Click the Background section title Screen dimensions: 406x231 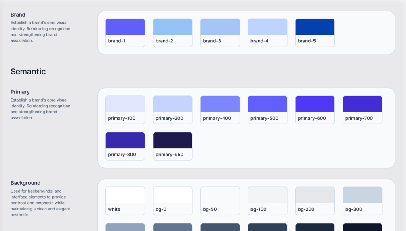pos(25,183)
